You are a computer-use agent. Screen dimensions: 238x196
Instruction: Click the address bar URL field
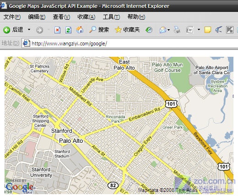click(x=130, y=44)
